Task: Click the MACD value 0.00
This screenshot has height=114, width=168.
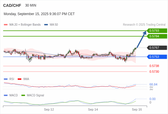Action: click(152, 99)
